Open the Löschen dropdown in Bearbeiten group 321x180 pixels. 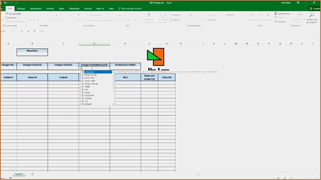click(x=281, y=22)
